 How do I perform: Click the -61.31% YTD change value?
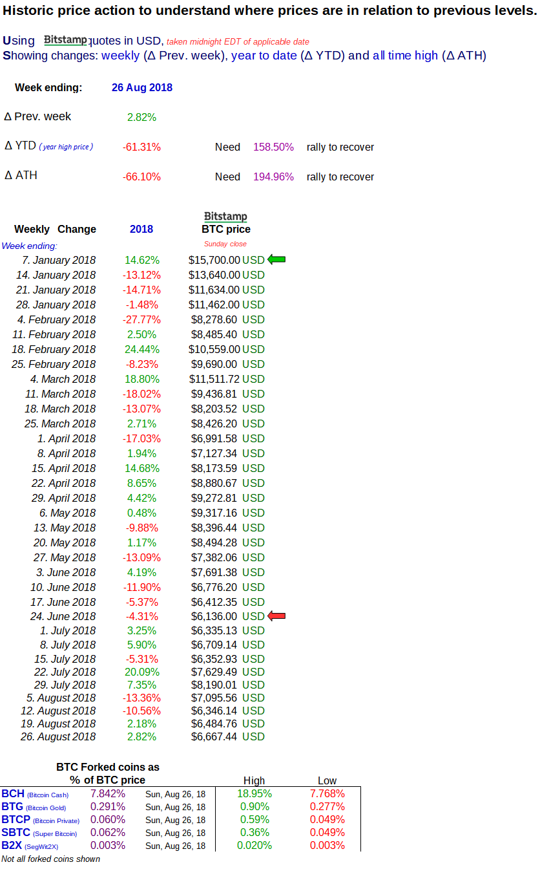click(x=141, y=147)
